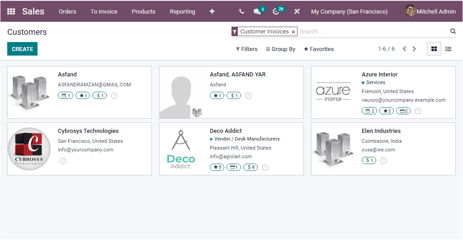Click Azure Interior's purchases card badge
The height and width of the screenshot is (240, 463).
pos(403,111)
